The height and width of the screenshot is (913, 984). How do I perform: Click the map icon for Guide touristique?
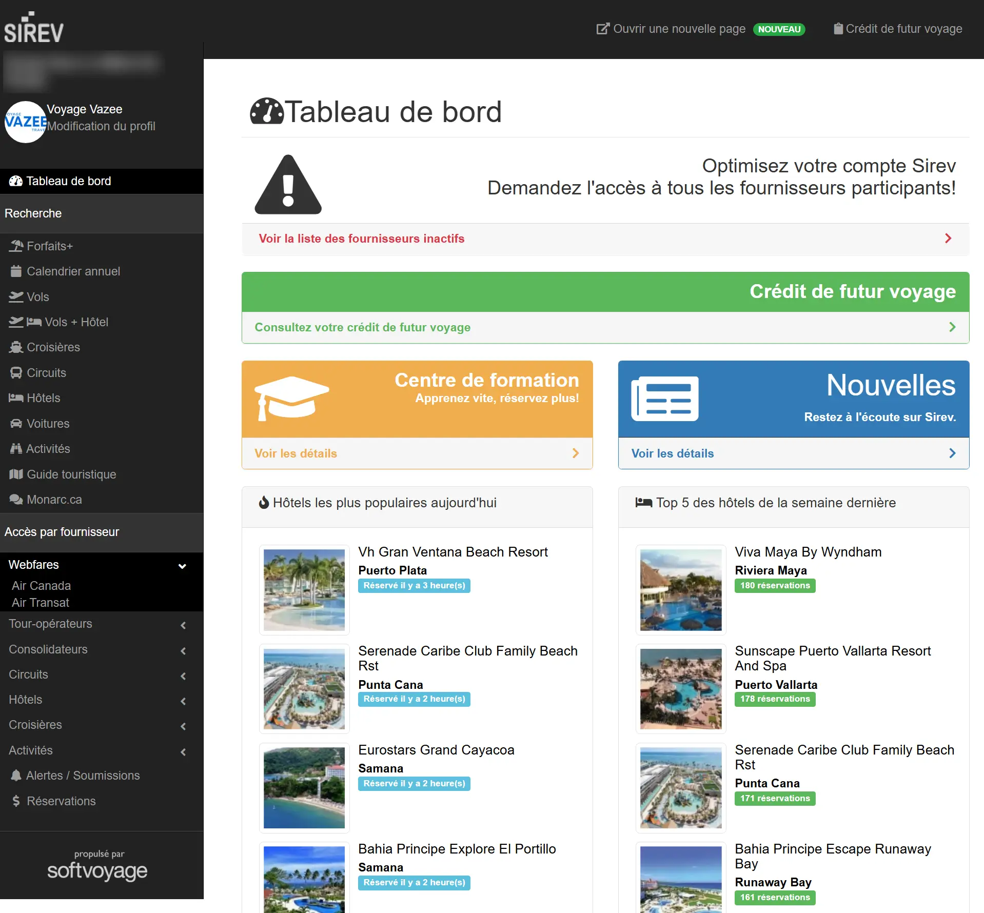pos(16,474)
